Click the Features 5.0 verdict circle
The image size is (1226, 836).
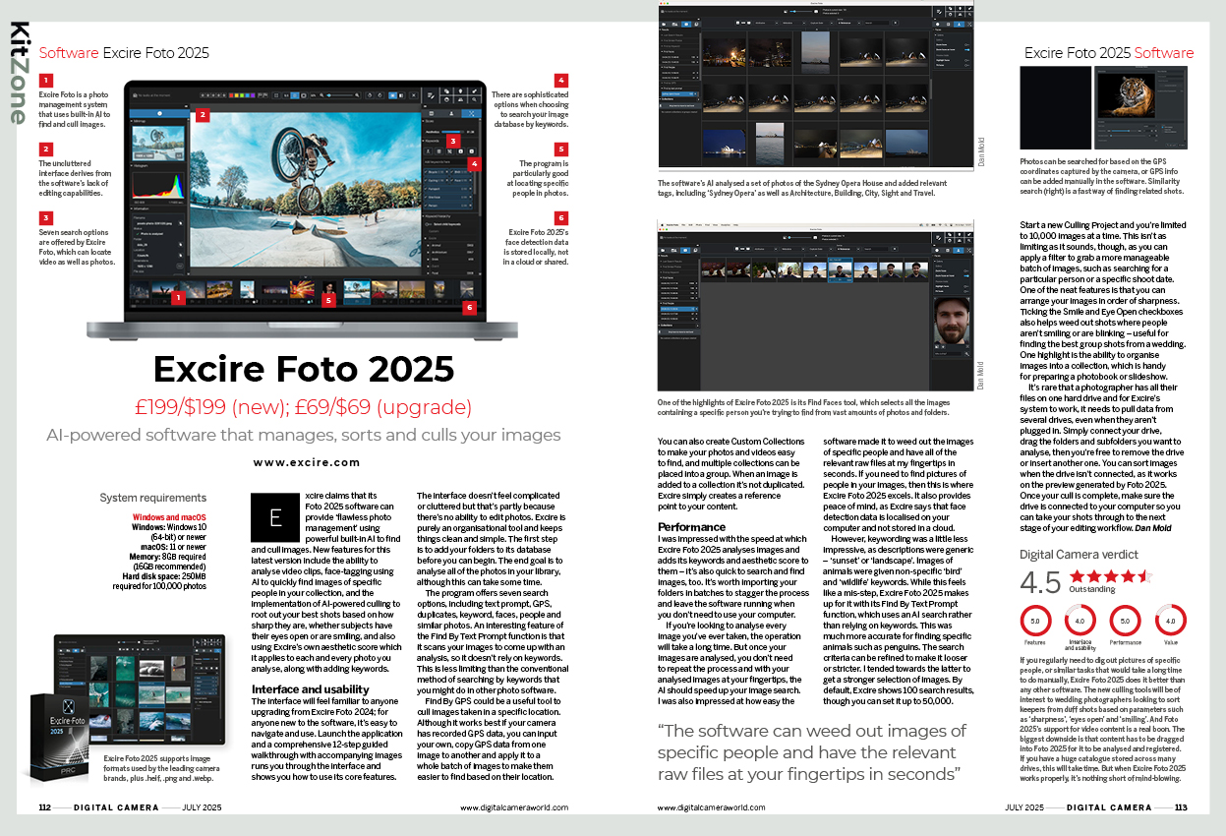click(x=1035, y=621)
